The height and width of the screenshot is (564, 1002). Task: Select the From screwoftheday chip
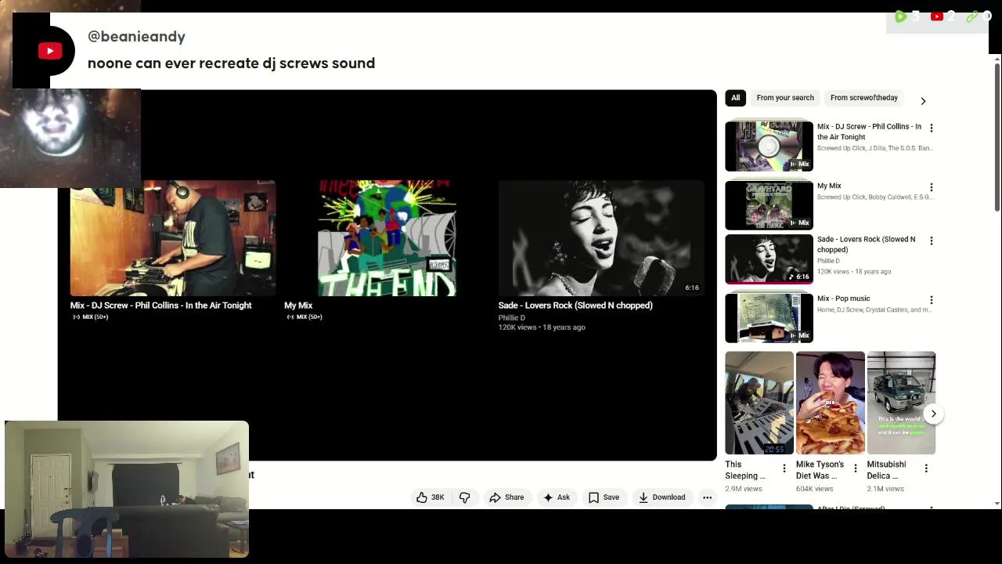pos(864,98)
